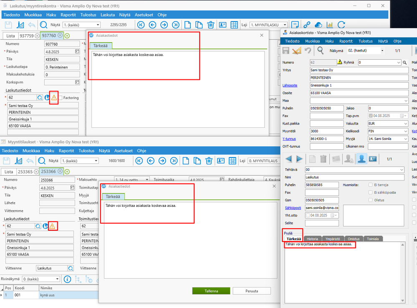Select Lista tab in Myyntitilaukset
This screenshot has height=308, width=417.
tap(9, 172)
